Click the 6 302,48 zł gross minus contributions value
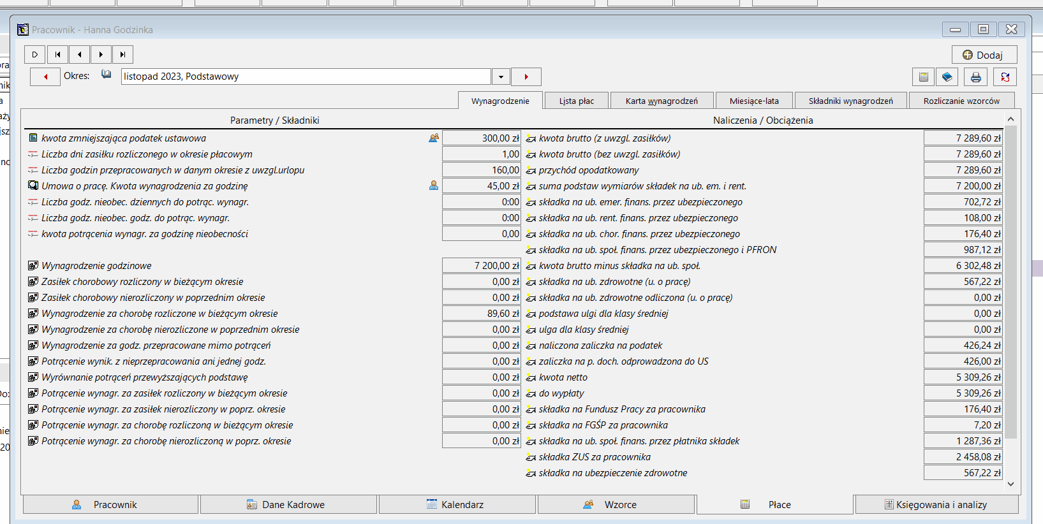Image resolution: width=1043 pixels, height=524 pixels. [963, 266]
